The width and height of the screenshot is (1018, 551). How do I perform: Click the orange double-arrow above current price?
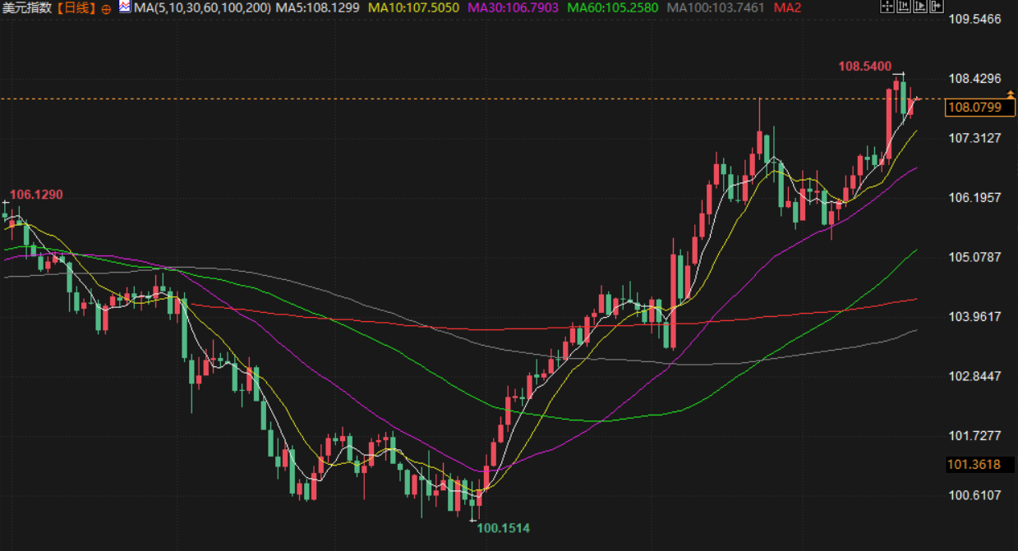click(x=1010, y=95)
